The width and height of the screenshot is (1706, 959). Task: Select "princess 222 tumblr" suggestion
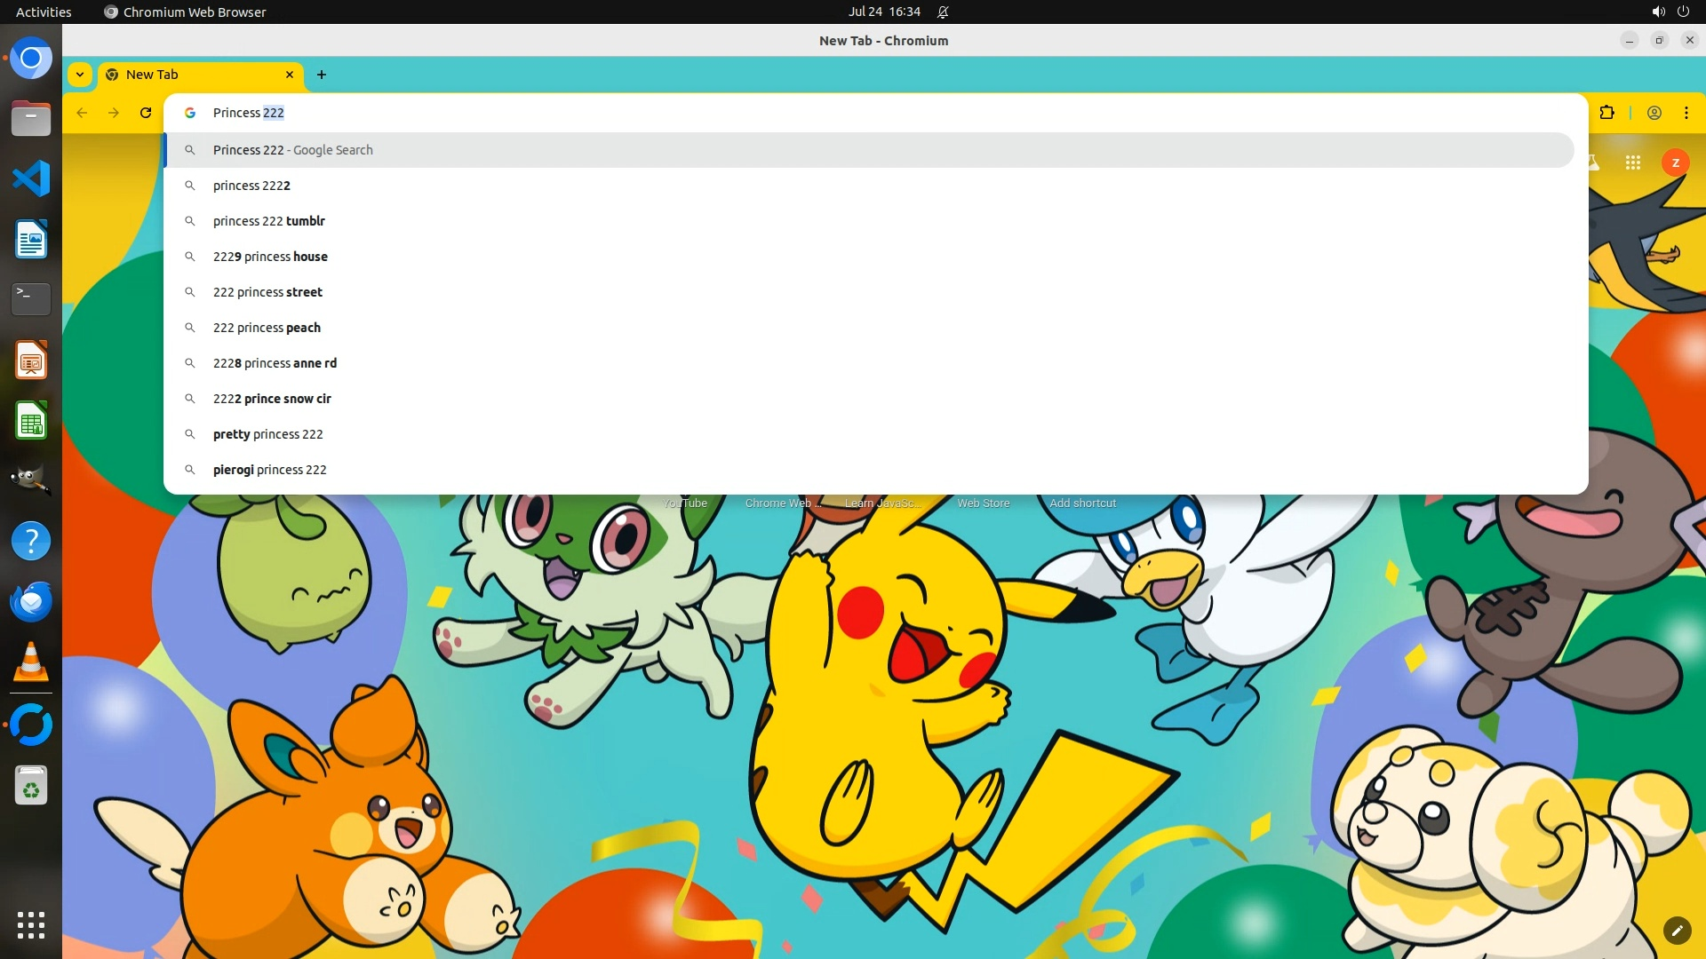tap(269, 221)
